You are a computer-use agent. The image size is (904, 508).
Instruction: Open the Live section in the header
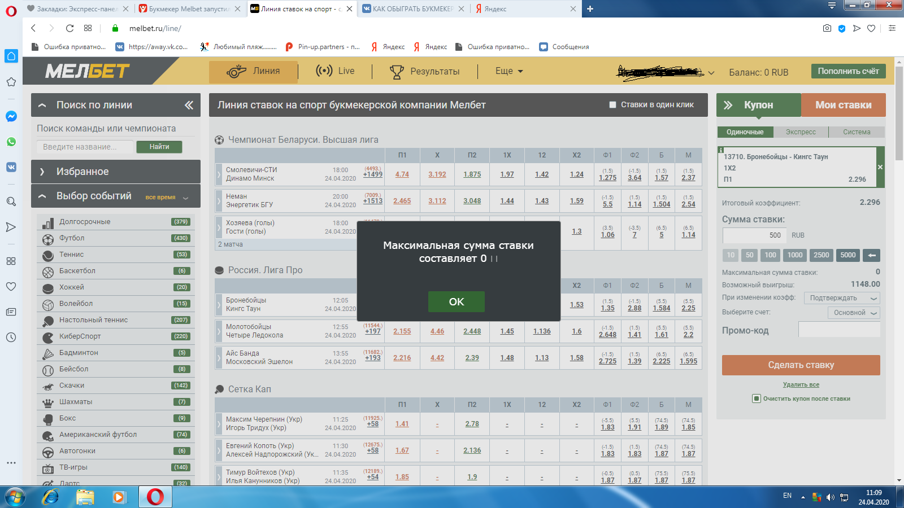335,71
